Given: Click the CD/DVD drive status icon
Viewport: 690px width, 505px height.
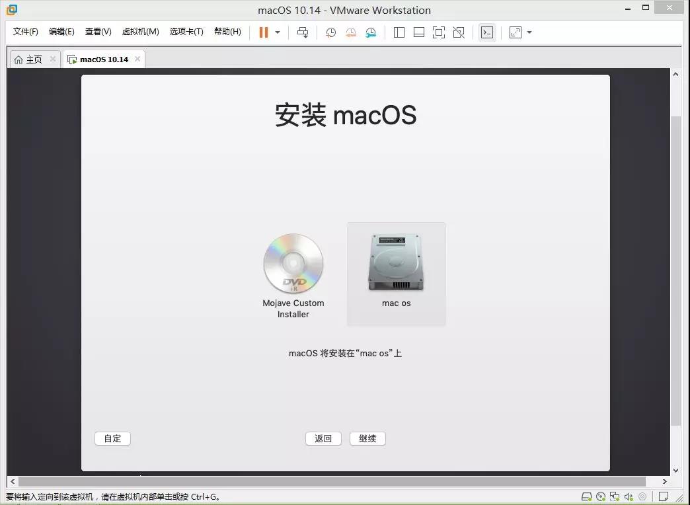Looking at the screenshot, I should [x=601, y=496].
